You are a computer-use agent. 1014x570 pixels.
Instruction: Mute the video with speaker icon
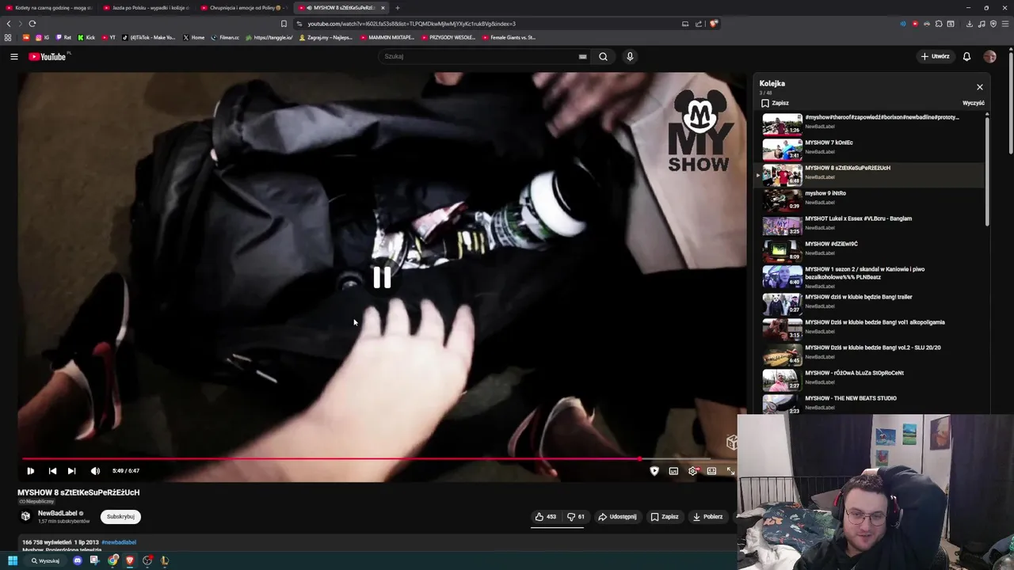click(95, 471)
